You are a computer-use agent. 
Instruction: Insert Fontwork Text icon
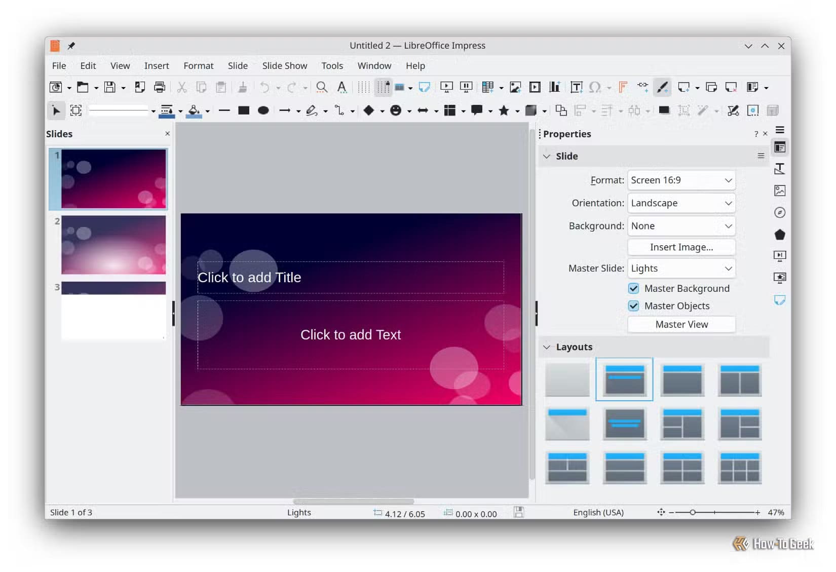coord(623,87)
